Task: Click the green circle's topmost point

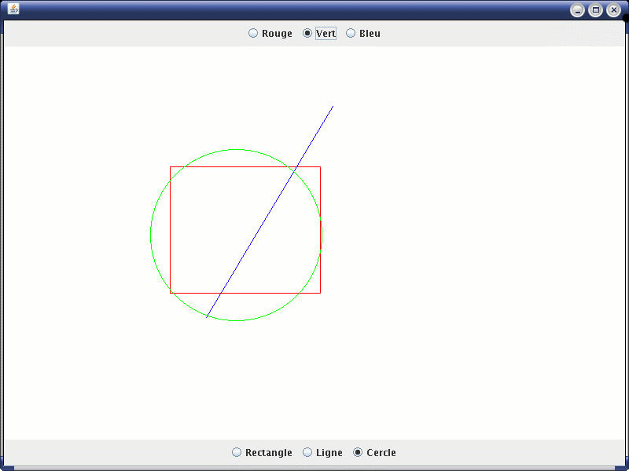Action: tap(236, 149)
